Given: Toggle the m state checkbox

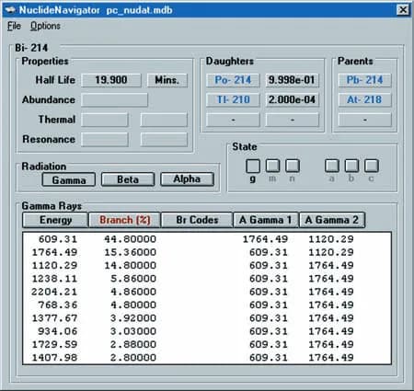Looking at the screenshot, I should click(x=272, y=166).
